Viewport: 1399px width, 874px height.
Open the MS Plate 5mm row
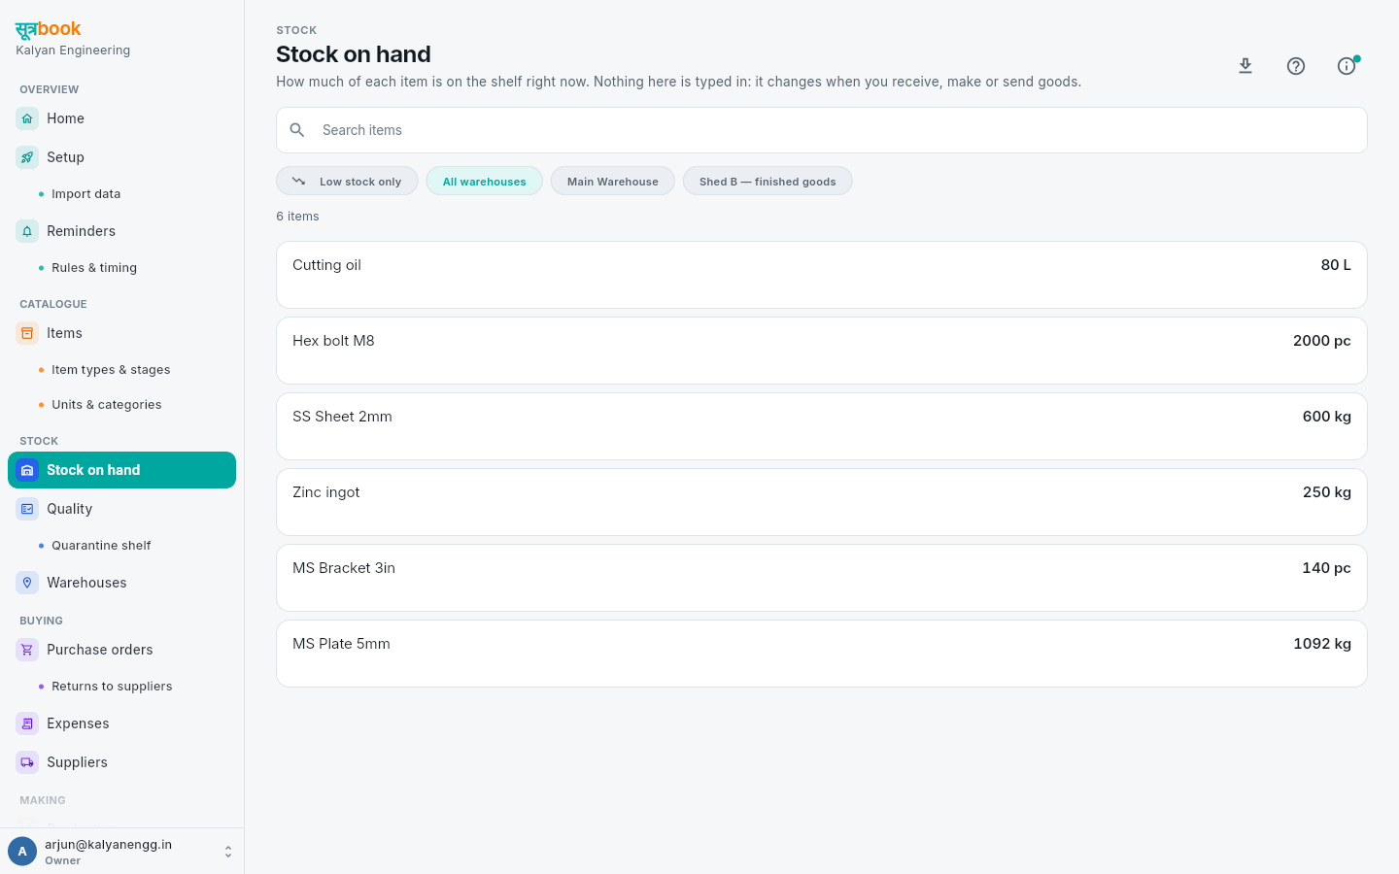(822, 654)
